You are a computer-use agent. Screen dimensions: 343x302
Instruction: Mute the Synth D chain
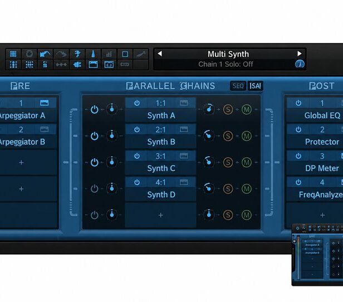[247, 189]
